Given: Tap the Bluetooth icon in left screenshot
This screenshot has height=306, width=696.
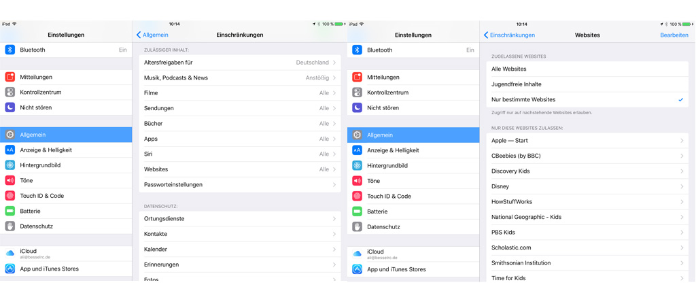Looking at the screenshot, I should coord(10,50).
